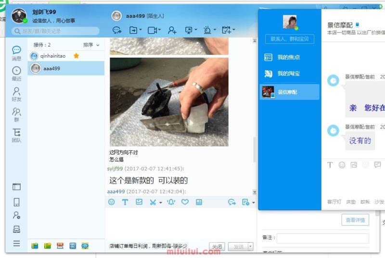The width and height of the screenshot is (385, 258).
Task: Click the first plugin icon in bottom-left row
Action: click(35, 246)
